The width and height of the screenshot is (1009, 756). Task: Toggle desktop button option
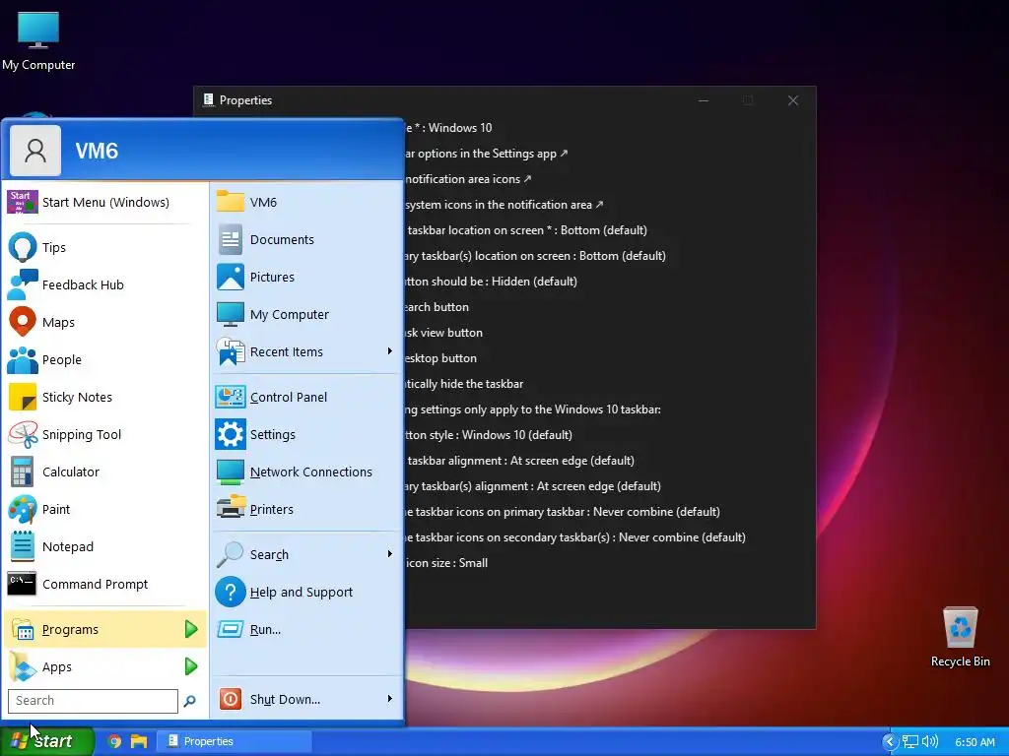click(440, 358)
